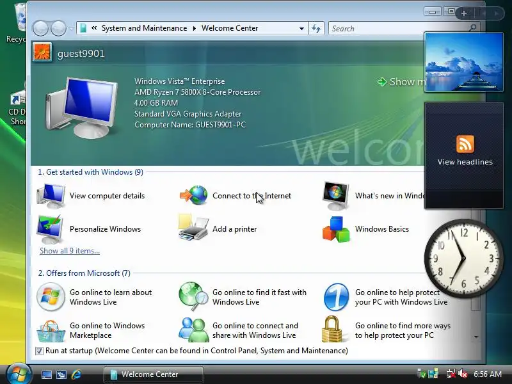Viewport: 512px width, 384px height.
Task: Click the chevron before System and Maintenance
Action: (94, 28)
